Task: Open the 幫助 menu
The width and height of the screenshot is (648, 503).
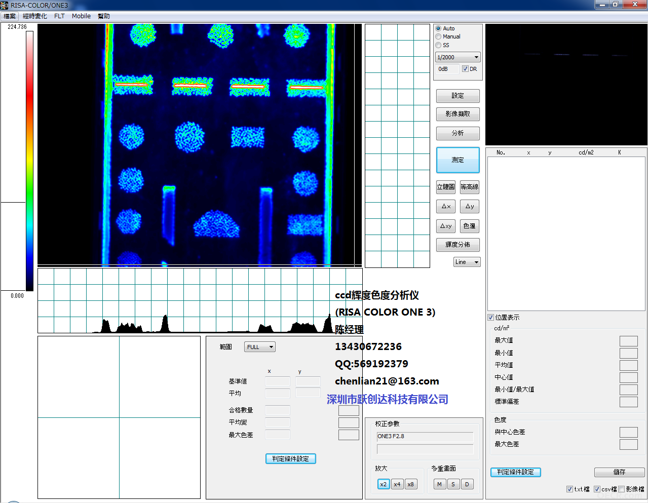Action: click(104, 16)
